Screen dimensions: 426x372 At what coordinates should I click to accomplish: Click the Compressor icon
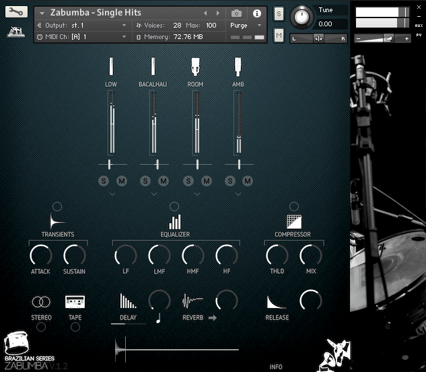click(293, 221)
